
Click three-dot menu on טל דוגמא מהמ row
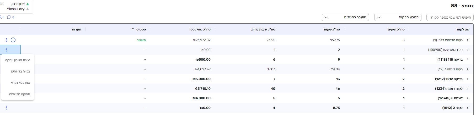point(6,50)
